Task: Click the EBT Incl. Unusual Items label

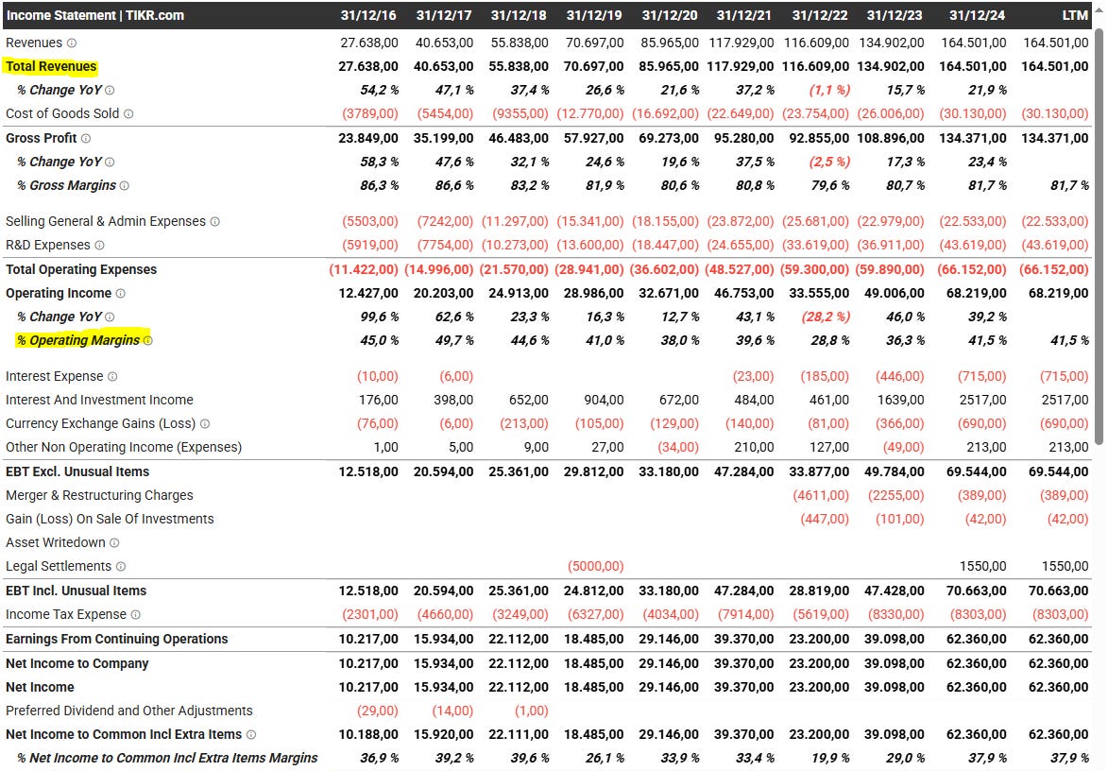Action: [x=77, y=591]
